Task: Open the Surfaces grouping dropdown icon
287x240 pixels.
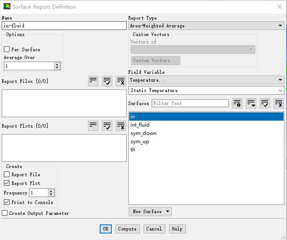Action: 251,103
